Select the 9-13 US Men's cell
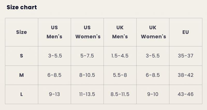 (x=54, y=94)
